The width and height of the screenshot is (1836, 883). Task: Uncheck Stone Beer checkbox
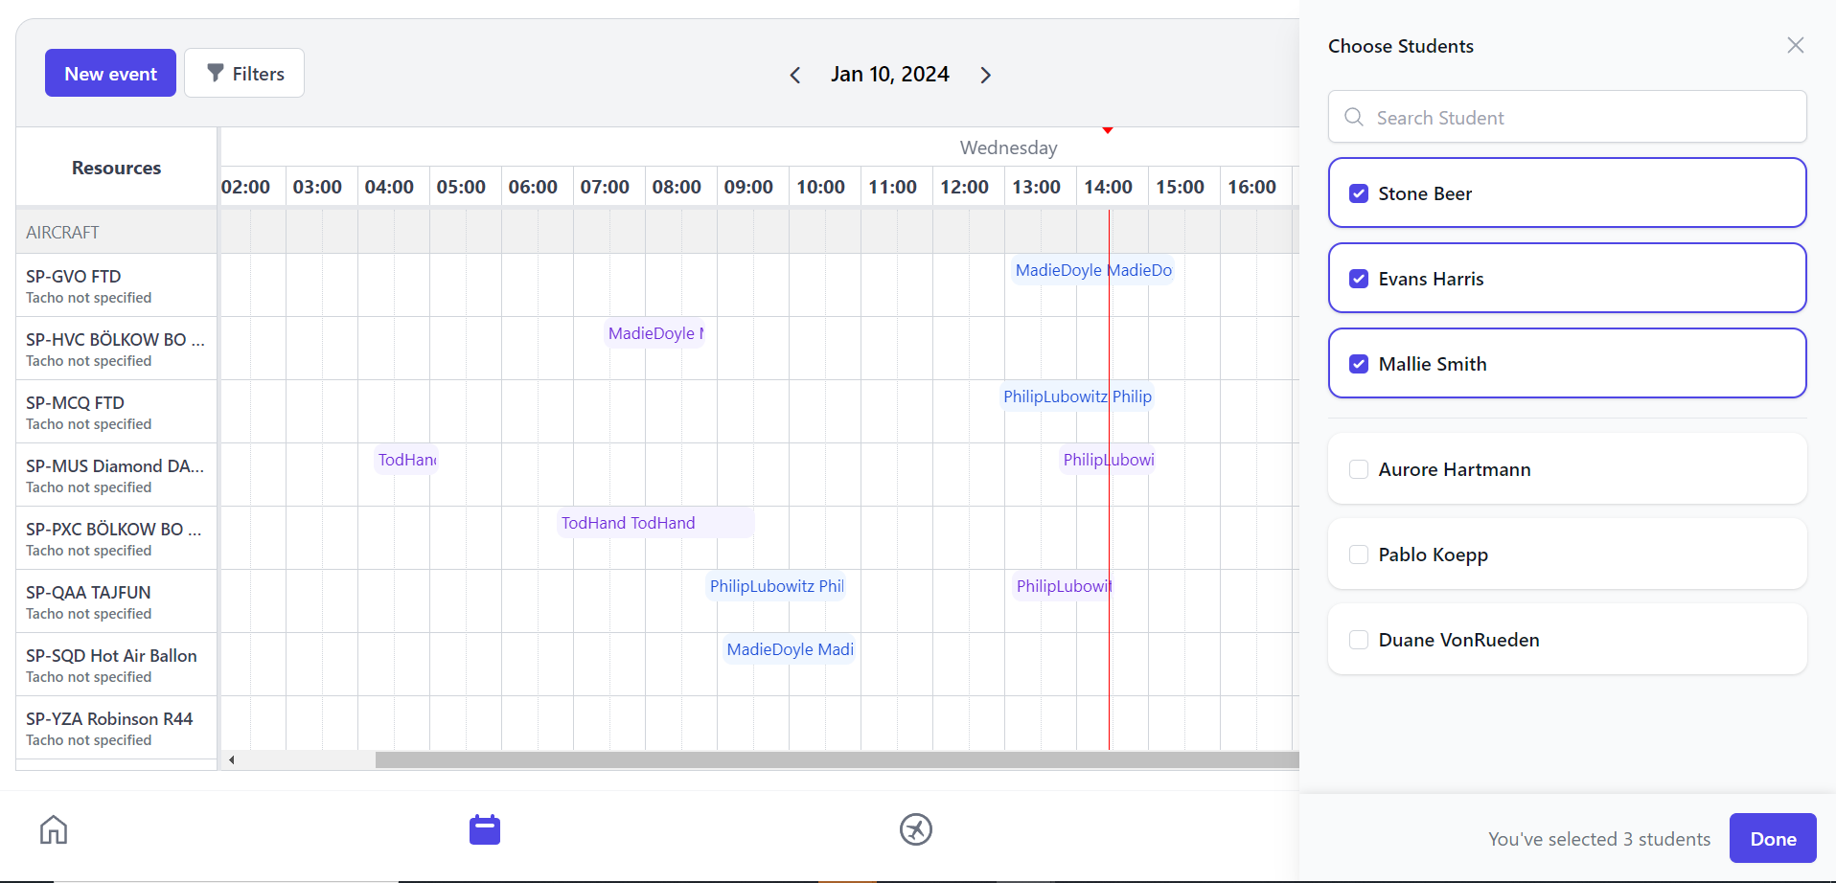pyautogui.click(x=1359, y=193)
